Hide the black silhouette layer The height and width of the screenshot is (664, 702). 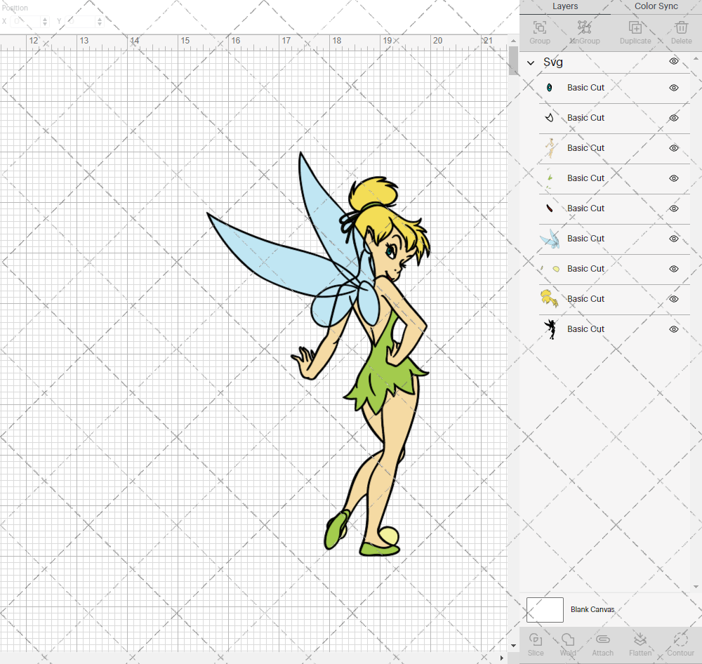click(674, 329)
